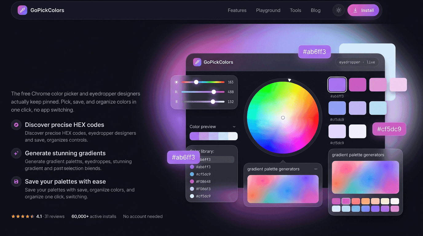Screen dimensions: 423x236
Task: Click the brightness sun icon in slider panel
Action: click(x=176, y=82)
